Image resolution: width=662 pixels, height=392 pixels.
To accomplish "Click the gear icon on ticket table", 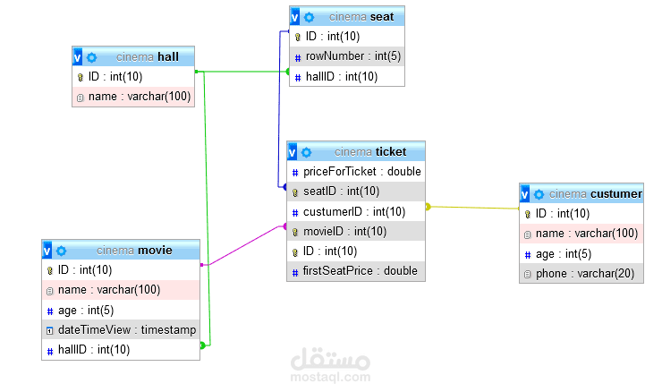I will point(307,152).
